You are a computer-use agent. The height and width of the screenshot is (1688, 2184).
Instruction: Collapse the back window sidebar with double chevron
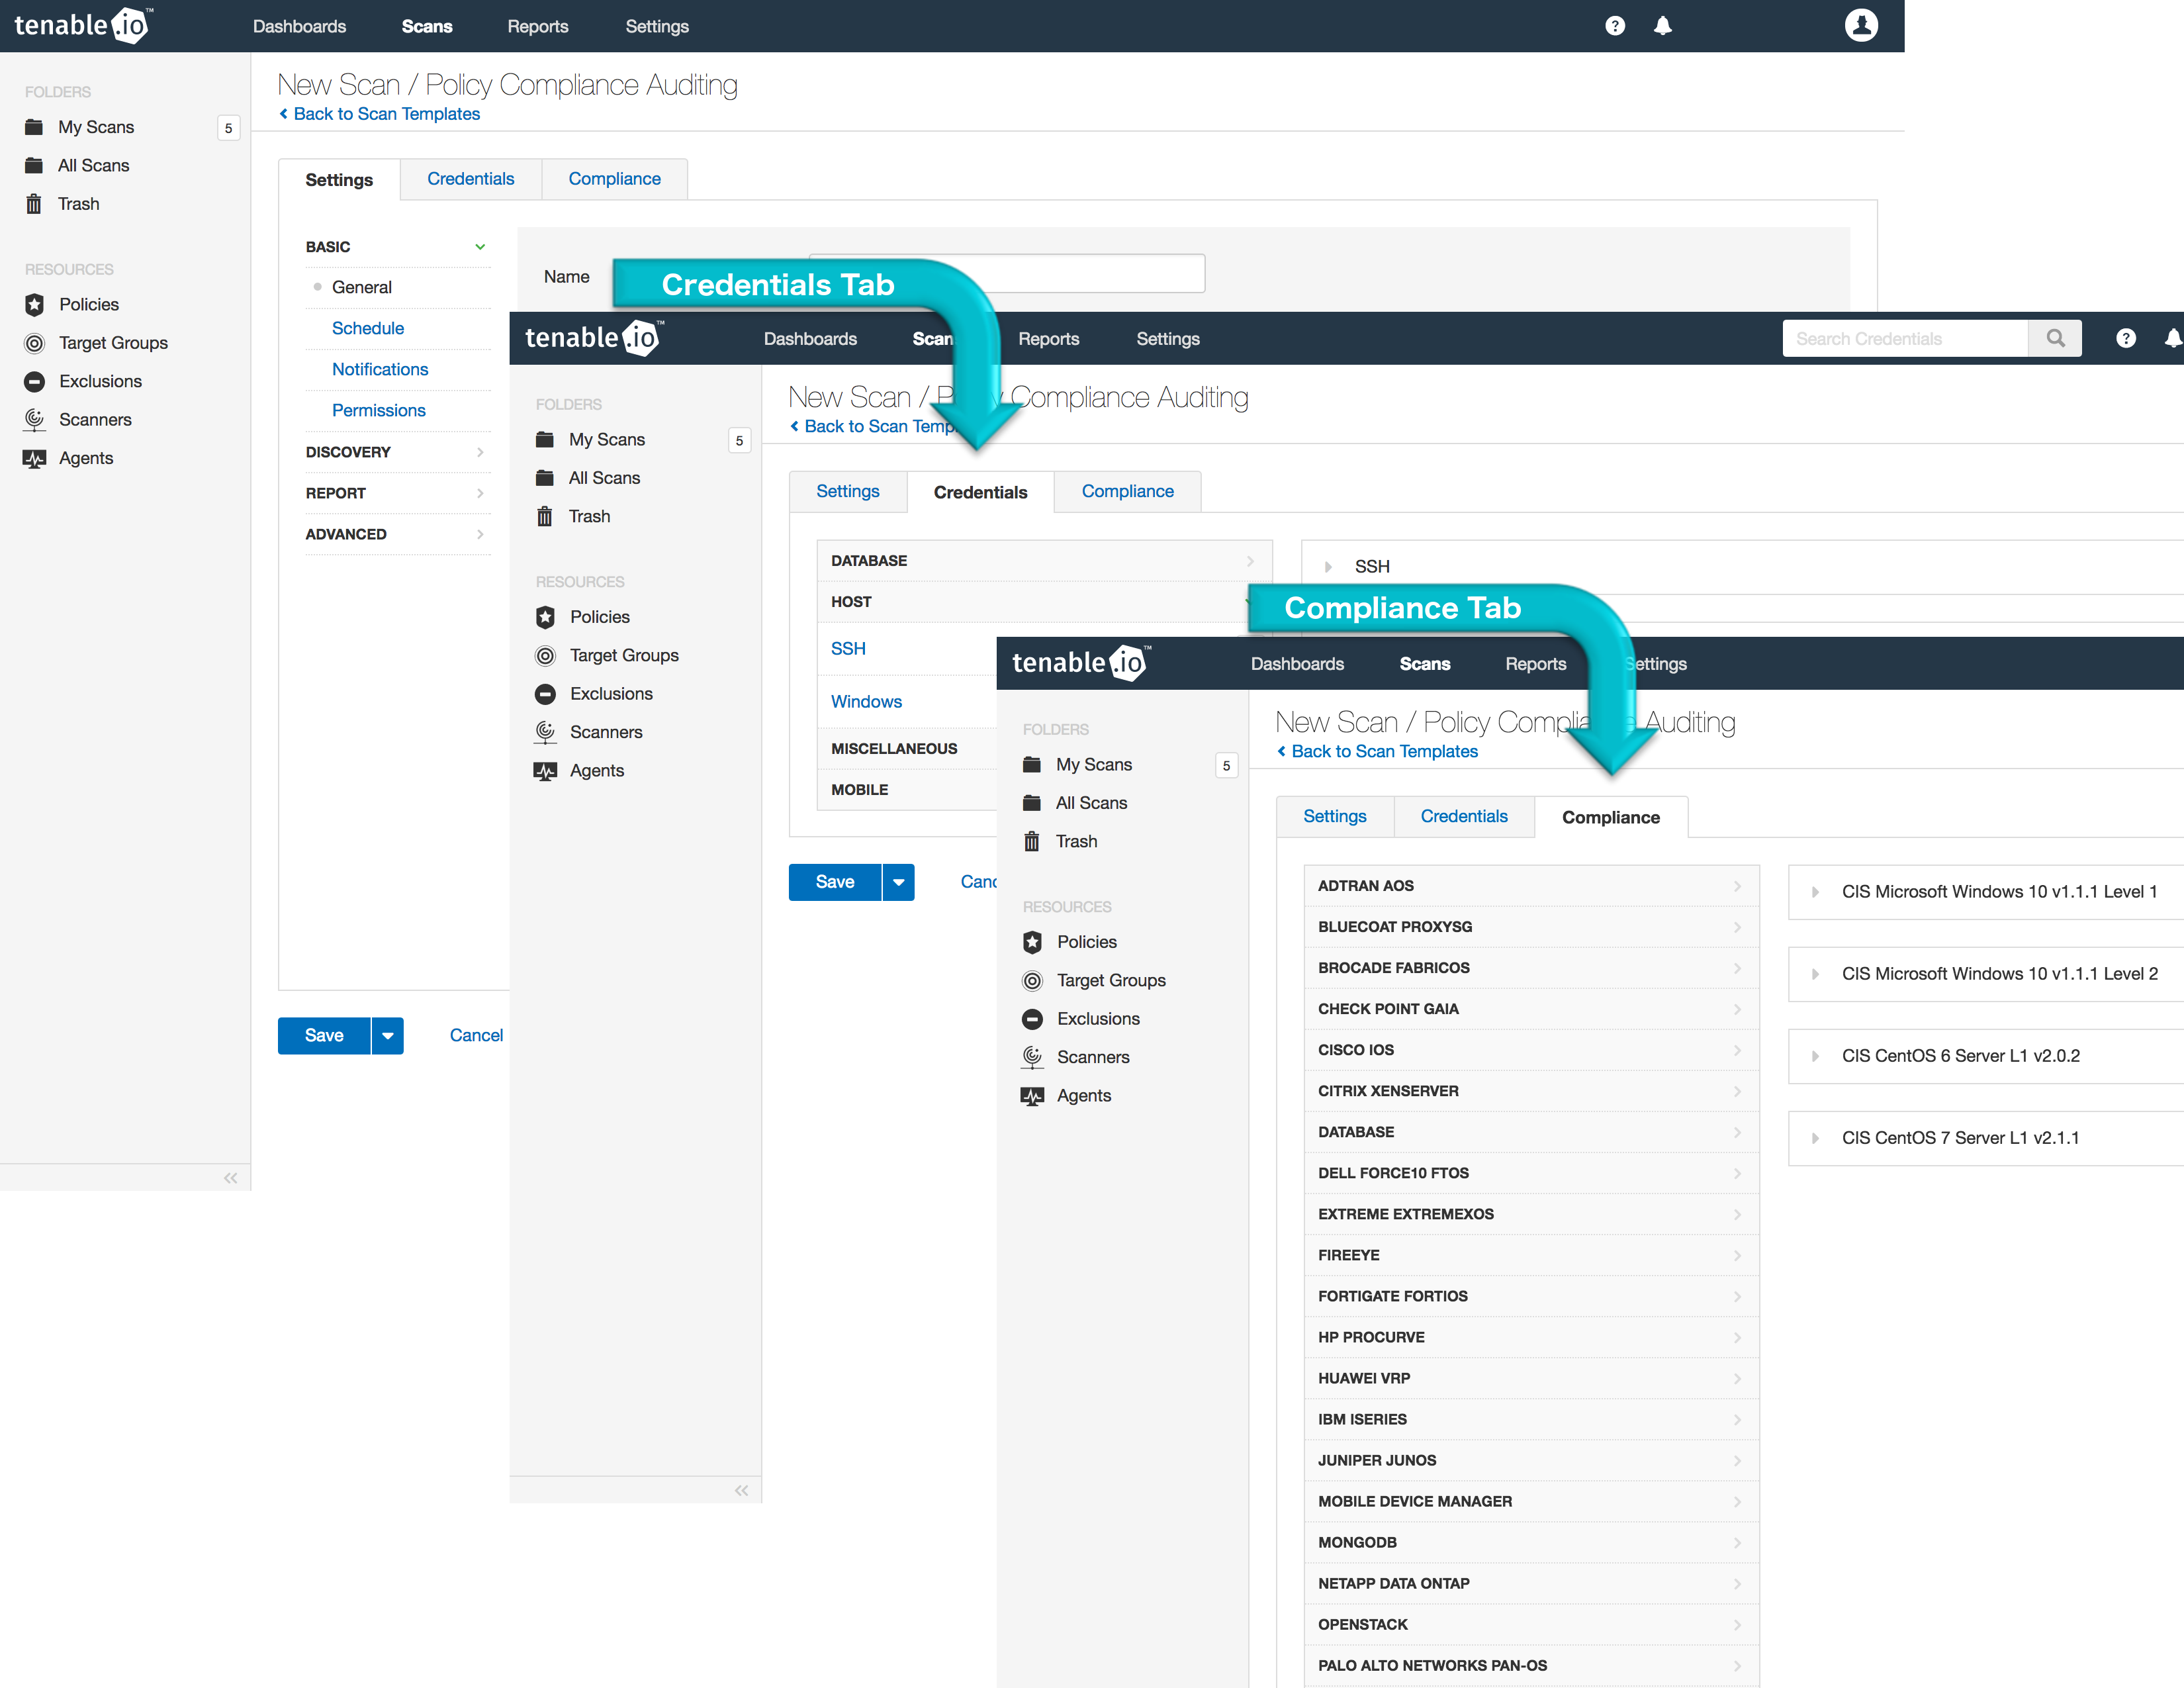click(231, 1178)
